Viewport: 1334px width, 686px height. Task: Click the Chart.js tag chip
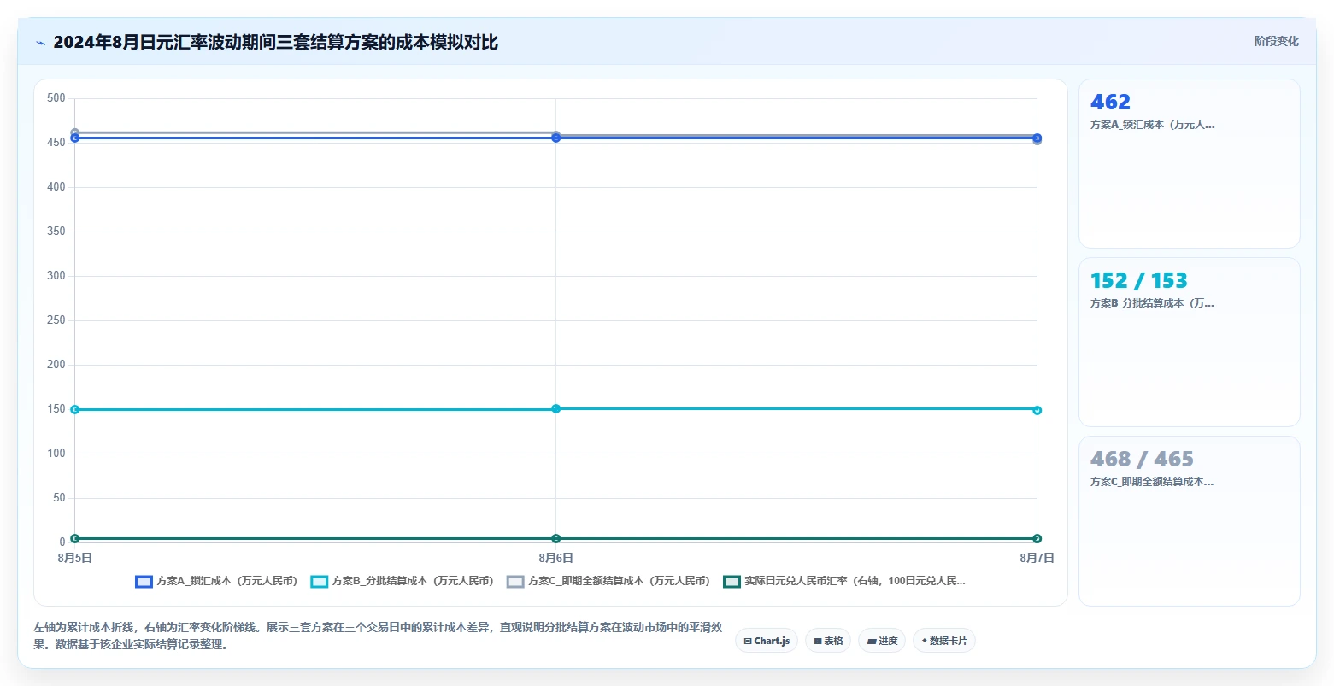point(767,641)
